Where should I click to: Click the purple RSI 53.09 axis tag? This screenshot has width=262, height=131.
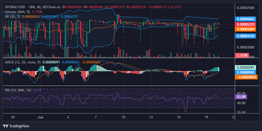tap(241, 97)
